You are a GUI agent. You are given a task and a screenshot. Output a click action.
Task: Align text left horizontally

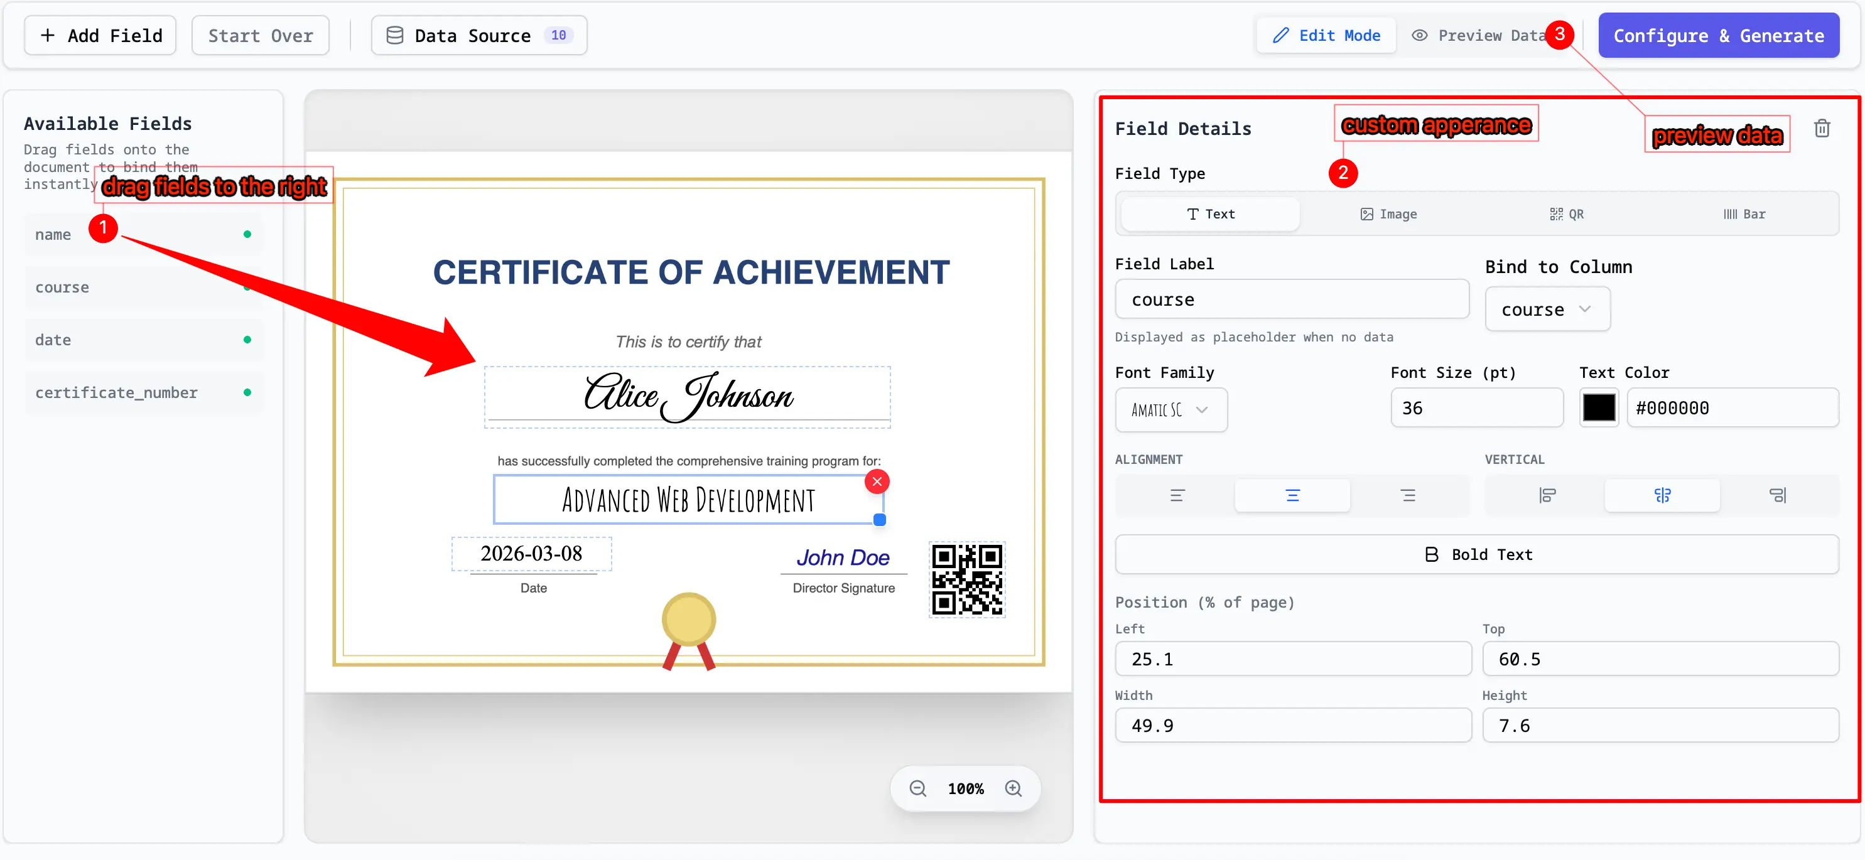1177,495
